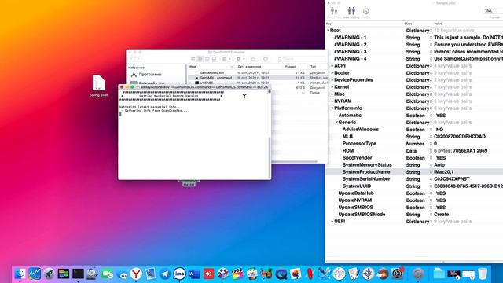The width and height of the screenshot is (503, 283).
Task: Open Finder action gear menu
Action: point(240,59)
